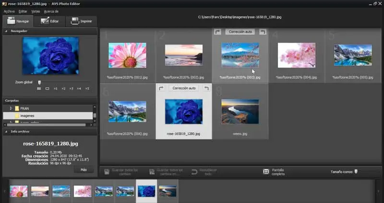Select %softzone2020% (004).jpg cherry blossom thumbnail

point(297,55)
